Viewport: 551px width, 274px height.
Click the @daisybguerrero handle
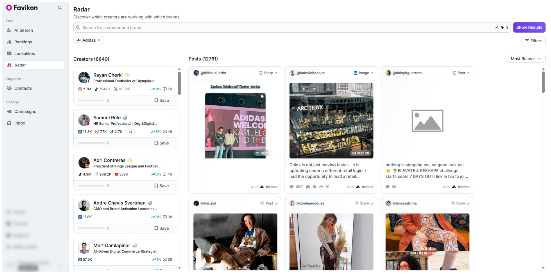click(407, 73)
